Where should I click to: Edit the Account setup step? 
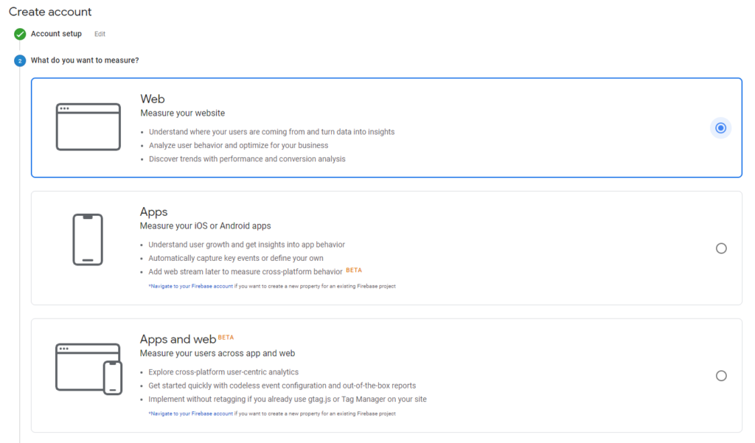pyautogui.click(x=100, y=34)
